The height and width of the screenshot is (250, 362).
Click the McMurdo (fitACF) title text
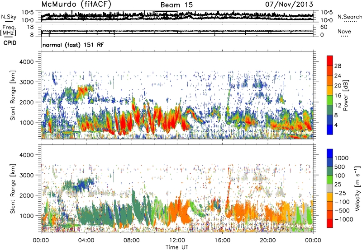[76, 5]
